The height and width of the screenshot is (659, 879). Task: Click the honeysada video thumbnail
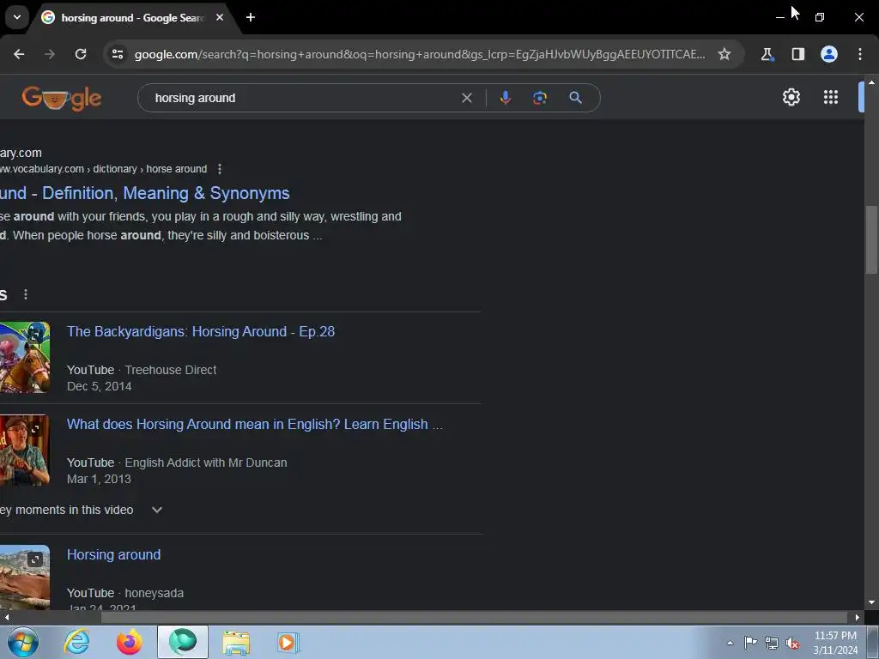click(25, 577)
